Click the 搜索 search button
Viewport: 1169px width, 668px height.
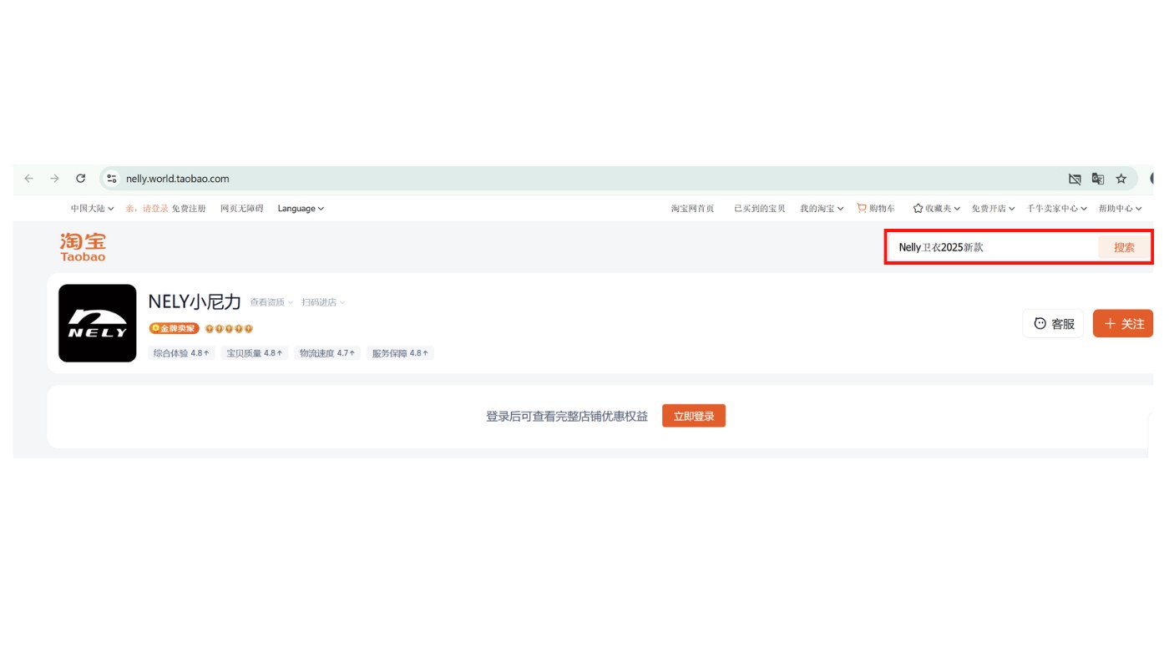coord(1124,247)
